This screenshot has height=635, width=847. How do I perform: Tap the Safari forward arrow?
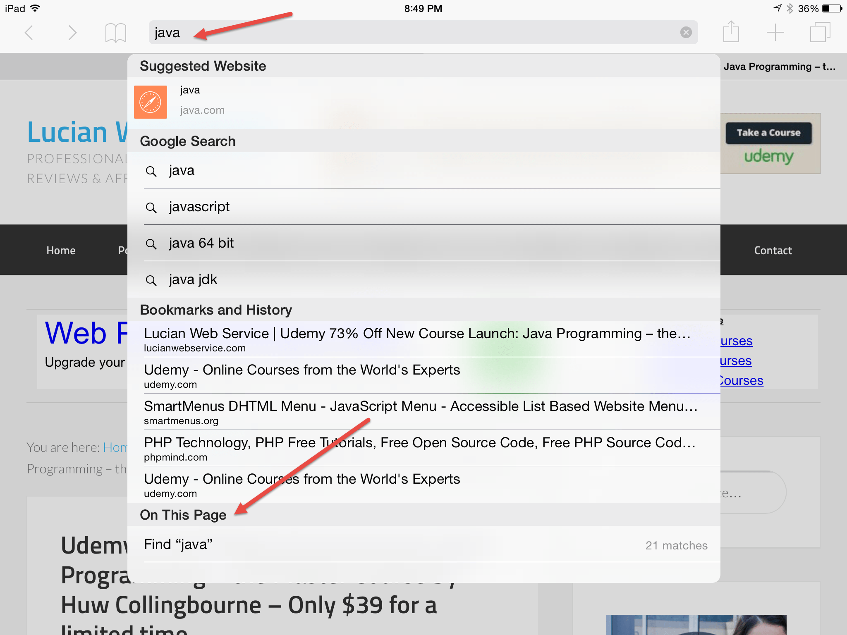[x=72, y=33]
